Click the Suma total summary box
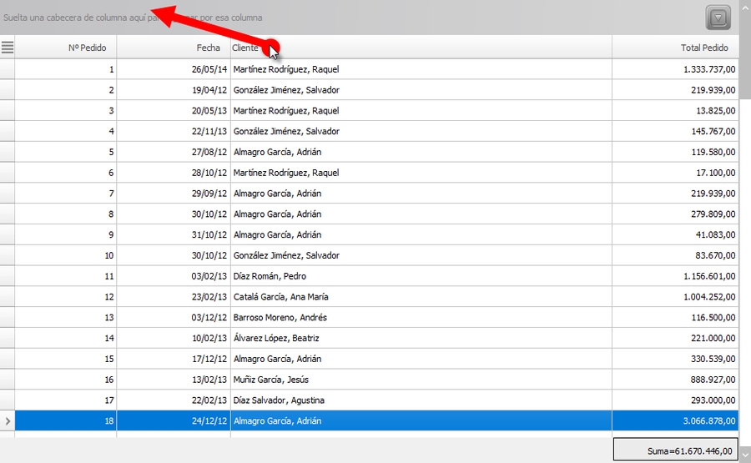751x463 pixels. [x=675, y=450]
